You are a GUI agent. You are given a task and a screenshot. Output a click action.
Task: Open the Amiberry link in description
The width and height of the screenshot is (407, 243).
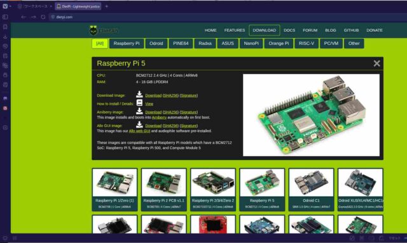159,117
